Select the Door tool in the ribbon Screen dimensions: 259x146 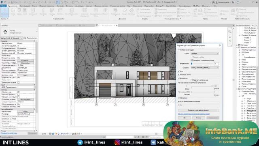tap(19, 12)
